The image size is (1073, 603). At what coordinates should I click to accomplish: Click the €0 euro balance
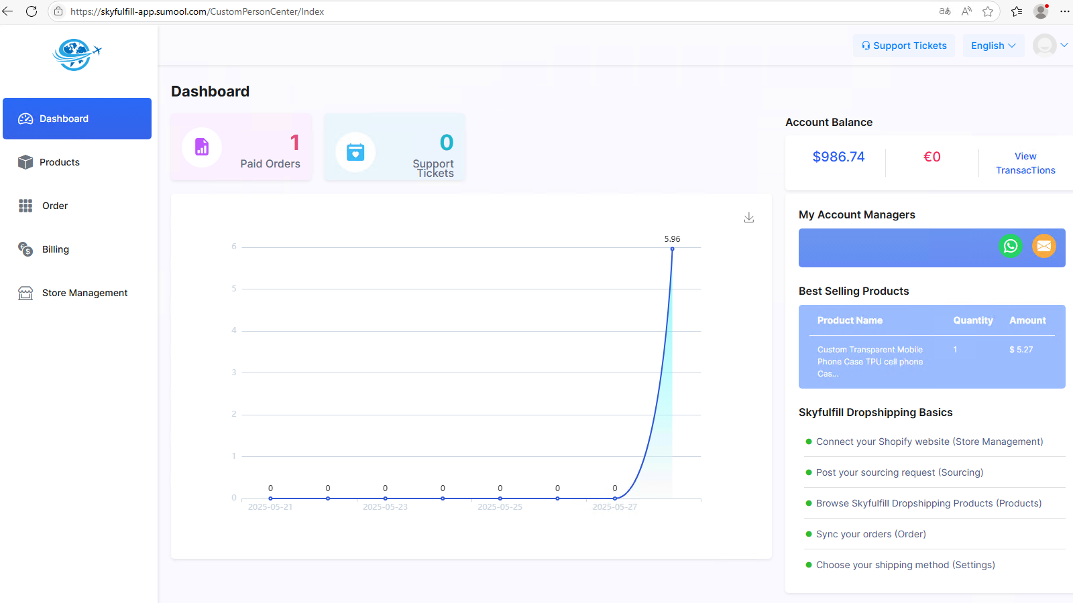pos(932,157)
